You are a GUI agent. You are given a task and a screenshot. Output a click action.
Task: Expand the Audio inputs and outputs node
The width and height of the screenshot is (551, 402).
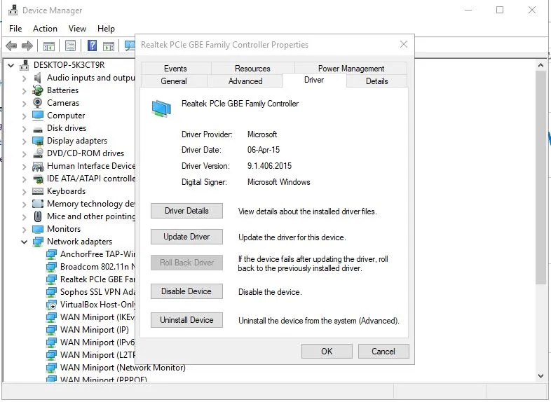pos(25,78)
